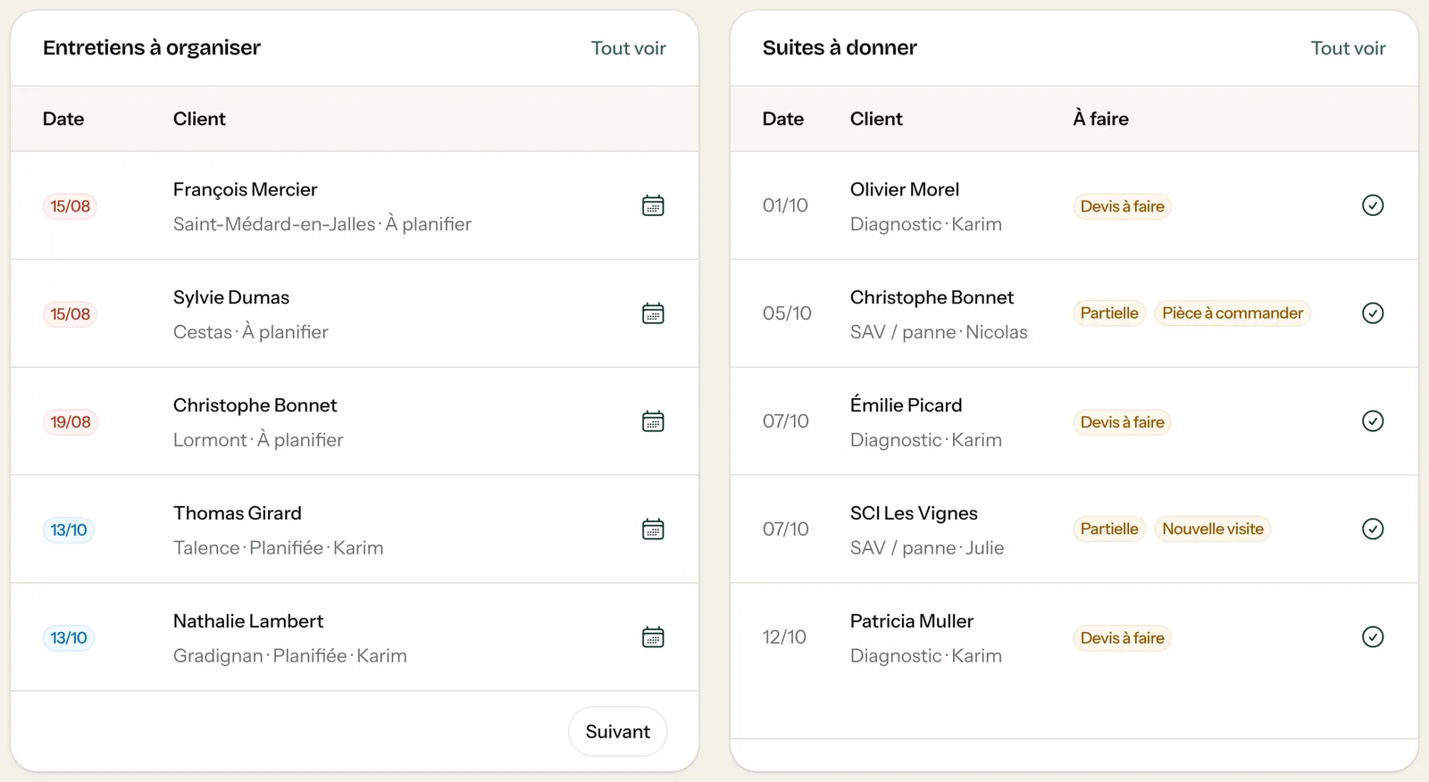Screen dimensions: 1429x782
Task: Sort by the À faire column header
Action: point(1100,119)
